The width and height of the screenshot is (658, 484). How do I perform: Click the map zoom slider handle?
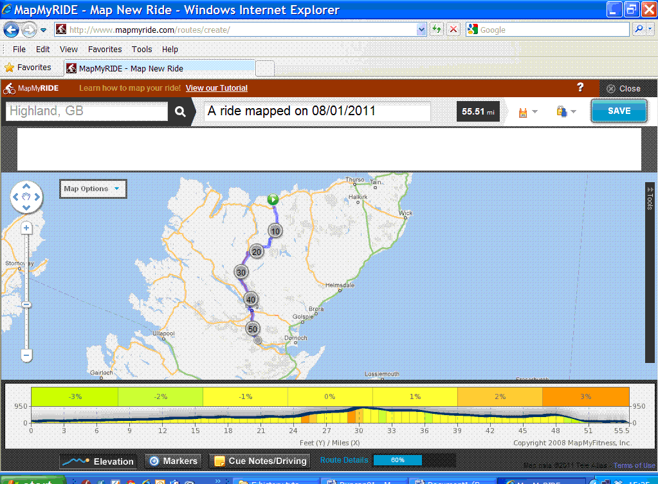pos(26,304)
